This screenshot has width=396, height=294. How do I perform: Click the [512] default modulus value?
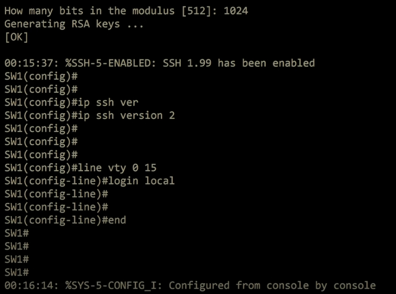pyautogui.click(x=196, y=11)
